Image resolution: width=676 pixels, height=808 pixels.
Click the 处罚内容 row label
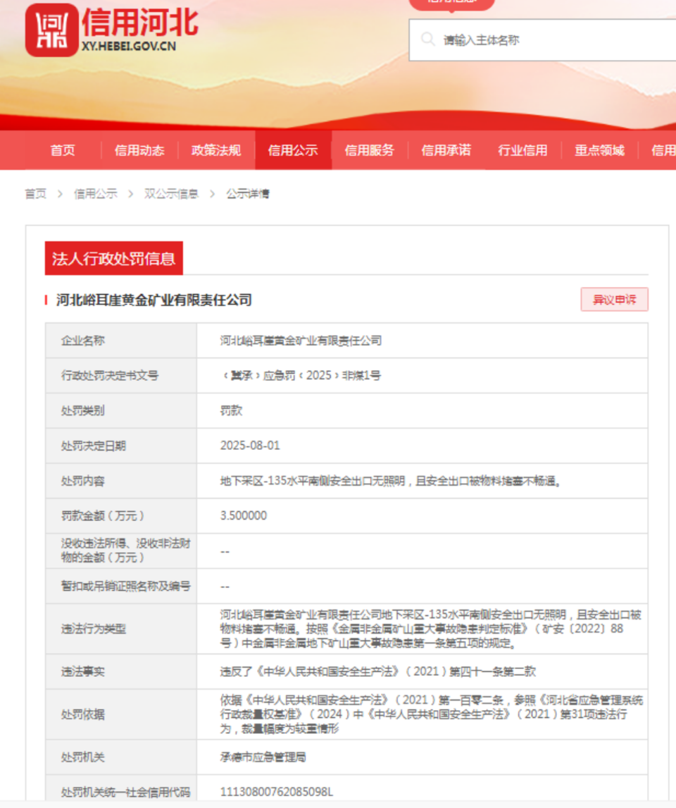coord(83,481)
